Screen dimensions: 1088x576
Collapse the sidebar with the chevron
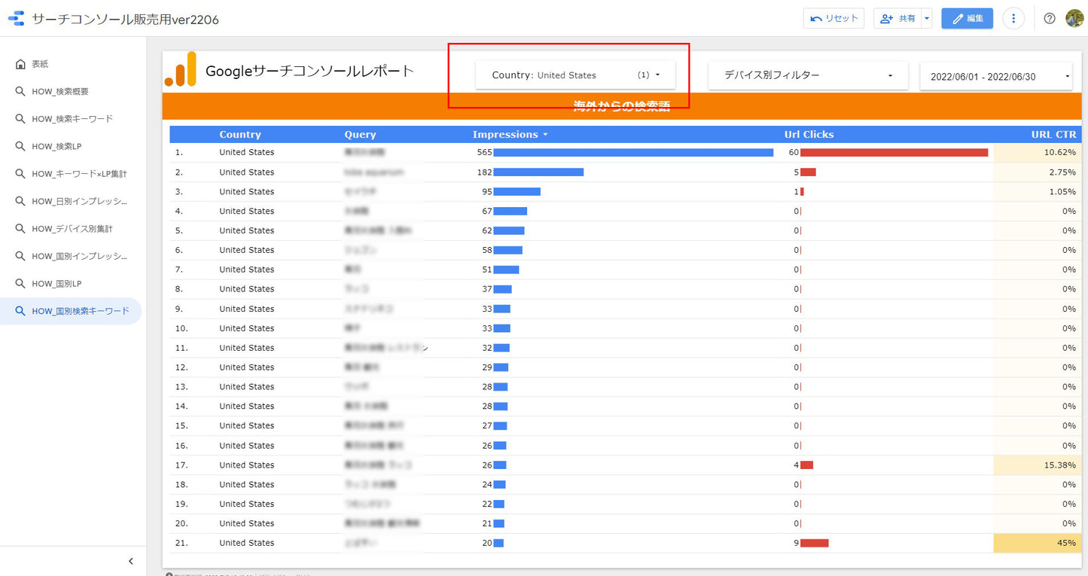pyautogui.click(x=130, y=560)
